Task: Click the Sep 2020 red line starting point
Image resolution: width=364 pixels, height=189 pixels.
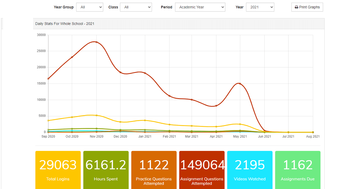Action: click(x=48, y=79)
